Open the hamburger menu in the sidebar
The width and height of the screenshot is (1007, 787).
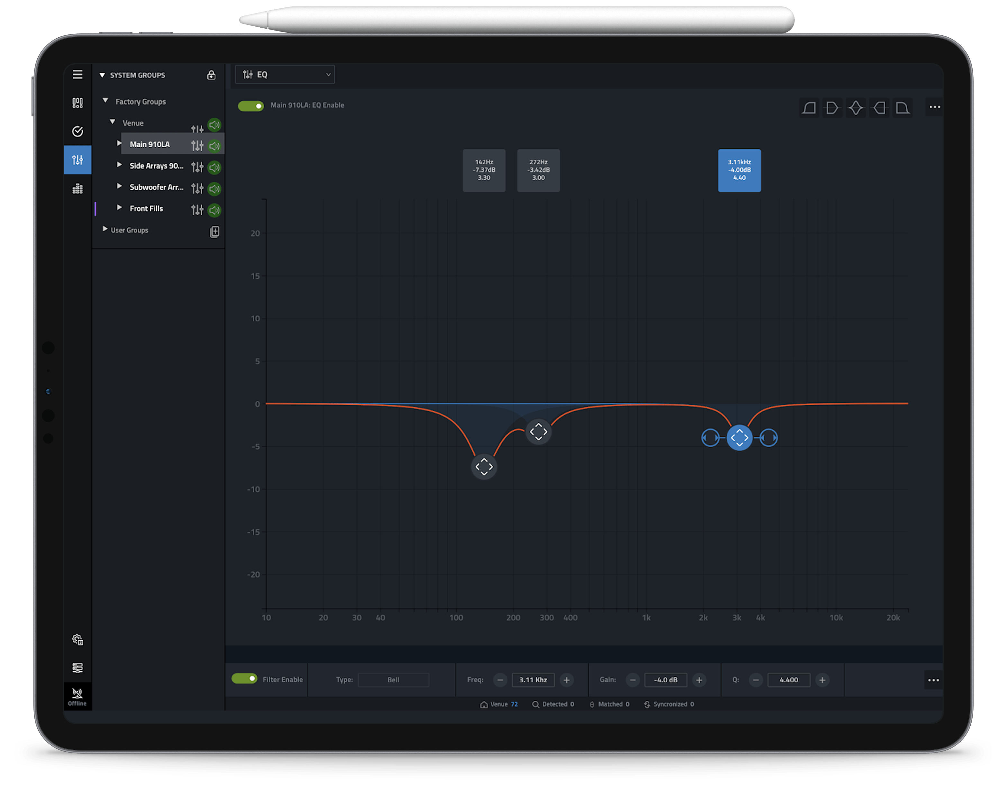click(x=77, y=75)
